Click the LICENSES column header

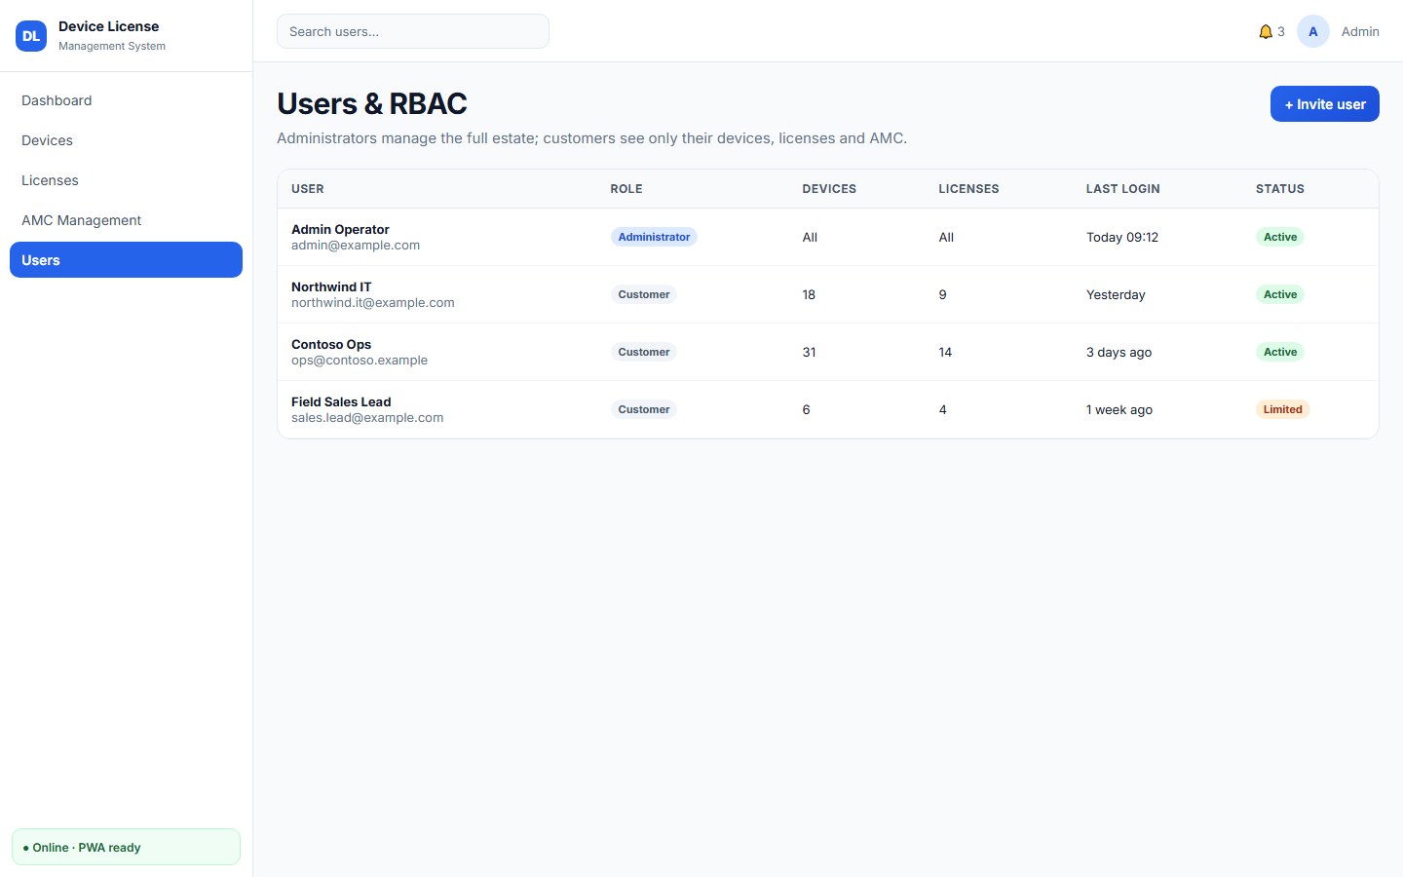[968, 189]
